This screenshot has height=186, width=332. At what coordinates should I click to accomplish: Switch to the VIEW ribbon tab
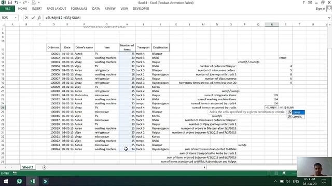click(124, 9)
